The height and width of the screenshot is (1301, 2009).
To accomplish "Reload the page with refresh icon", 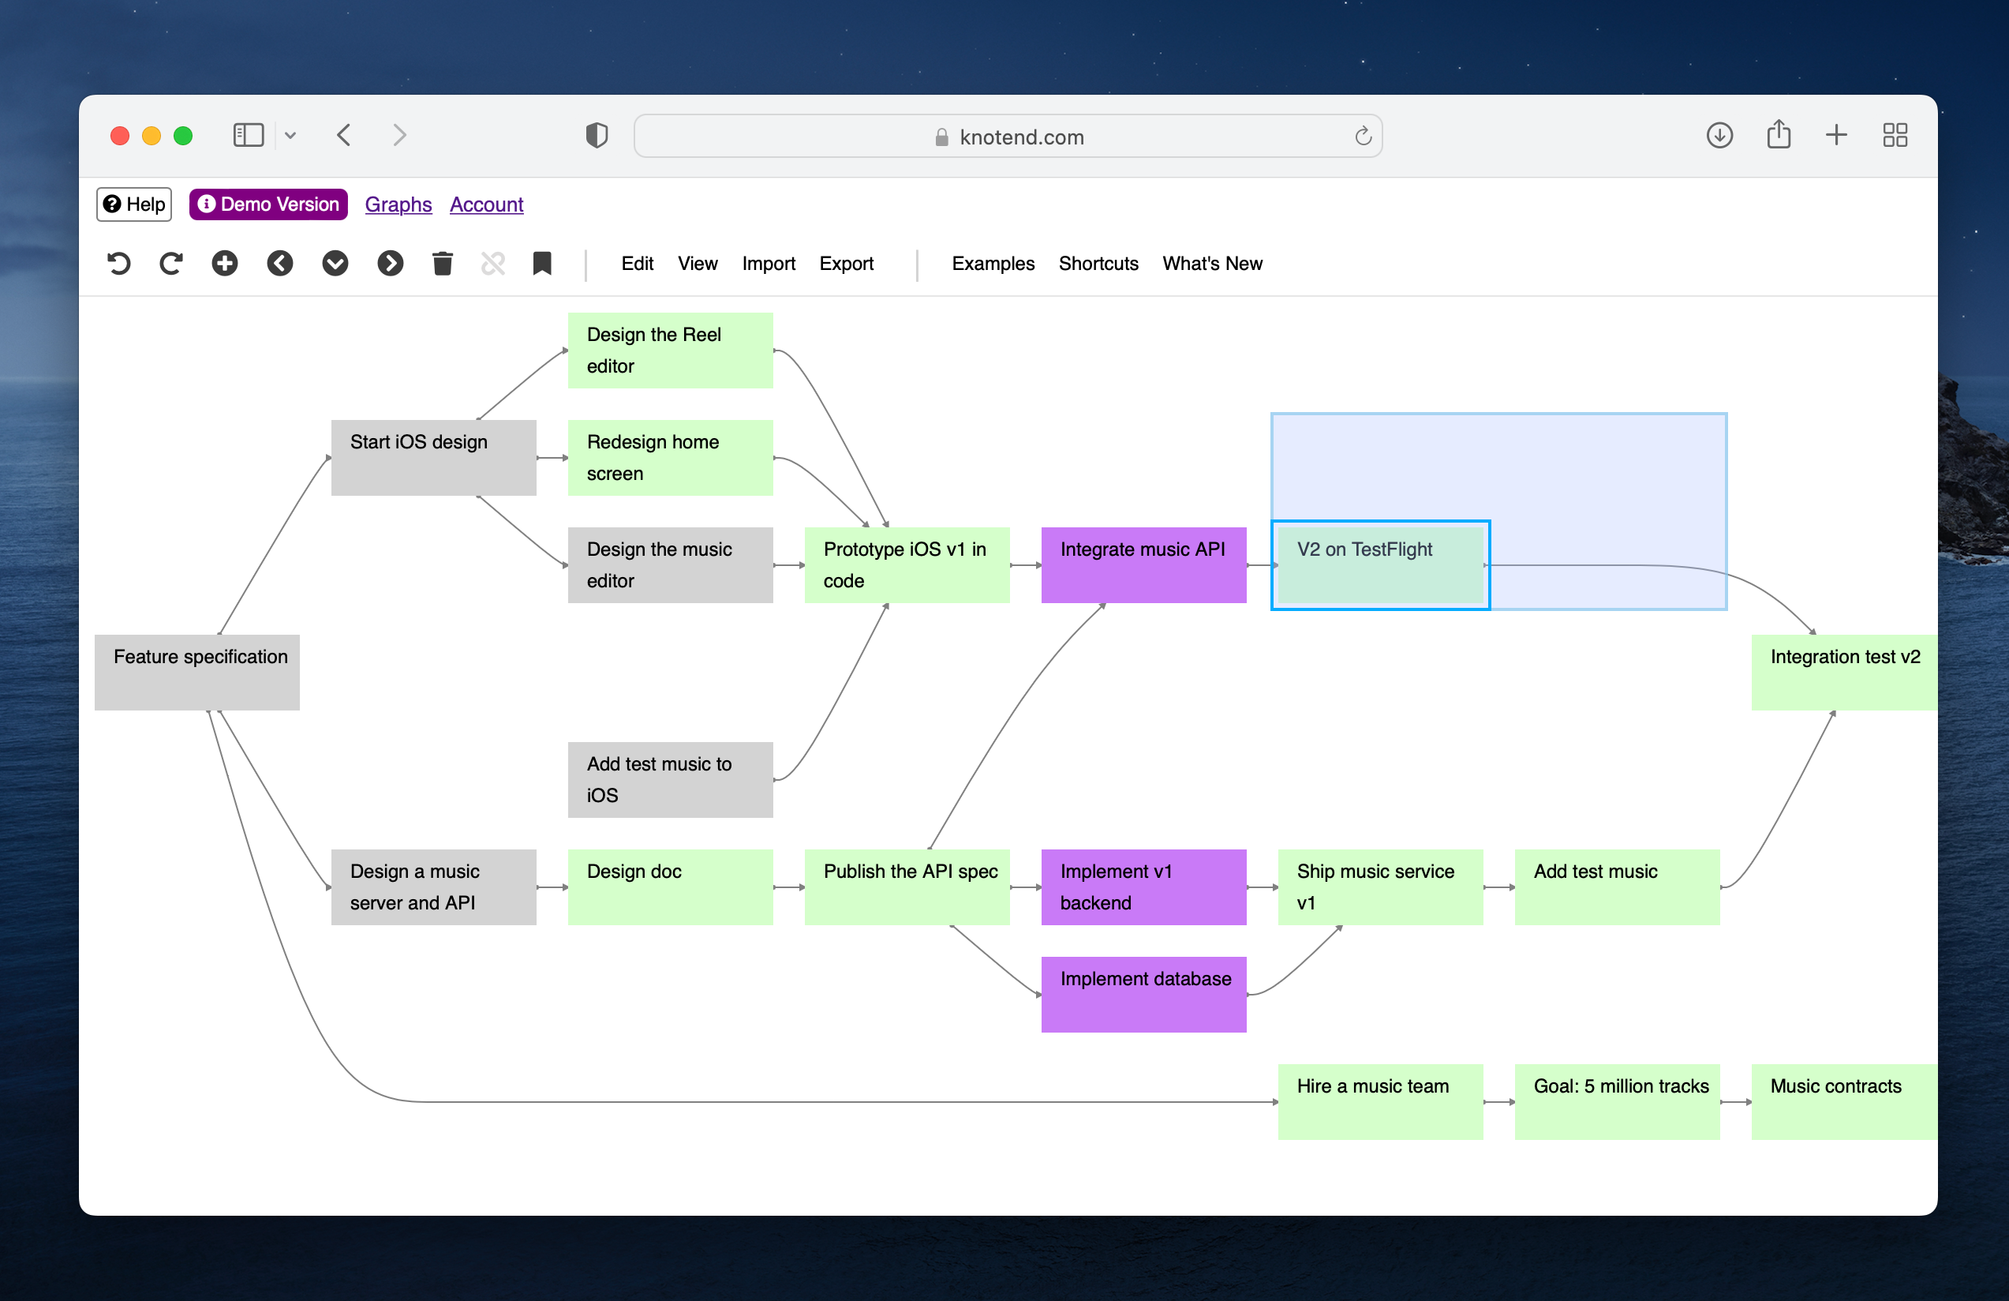I will (x=1364, y=136).
